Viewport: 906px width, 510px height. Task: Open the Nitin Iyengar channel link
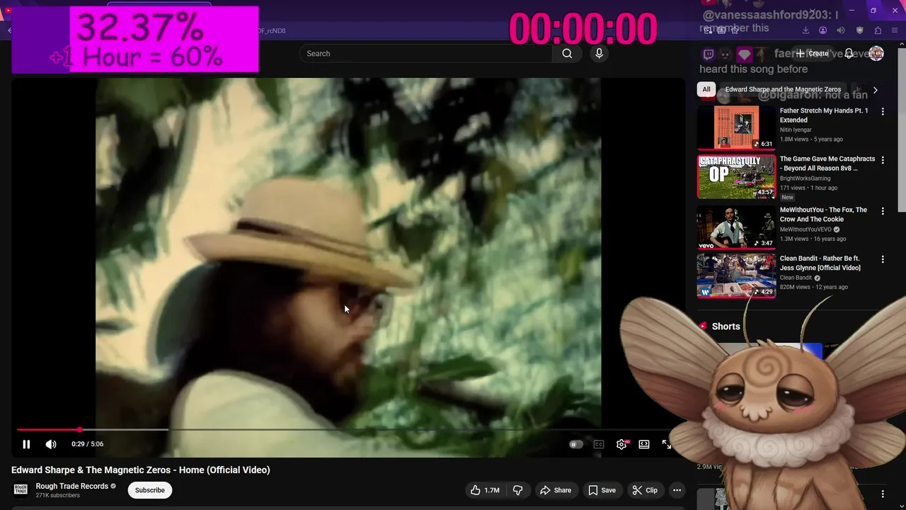(x=796, y=130)
